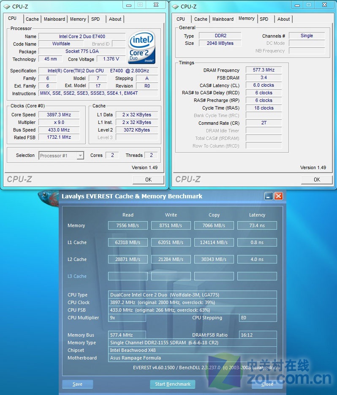Click the Memory Latency value 73.4 ns
The image size is (337, 395).
tap(257, 225)
